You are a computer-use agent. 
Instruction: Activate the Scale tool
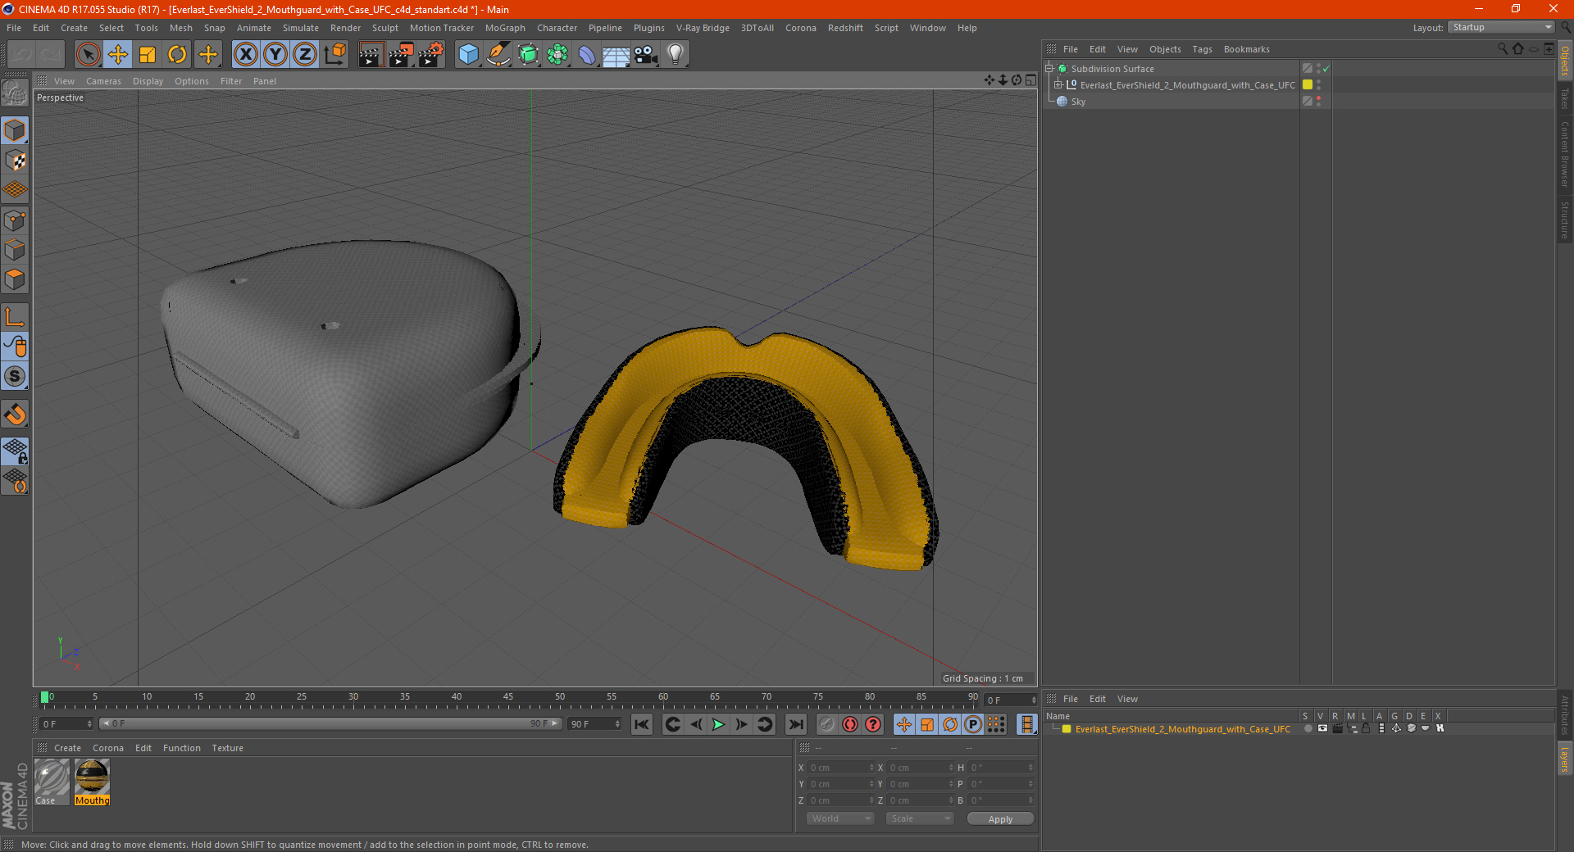pyautogui.click(x=148, y=55)
